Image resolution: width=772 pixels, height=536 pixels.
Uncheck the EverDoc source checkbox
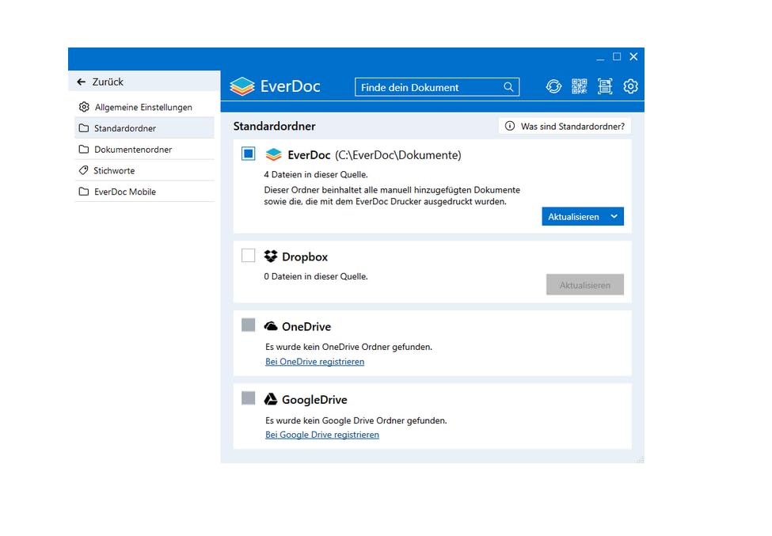click(249, 154)
